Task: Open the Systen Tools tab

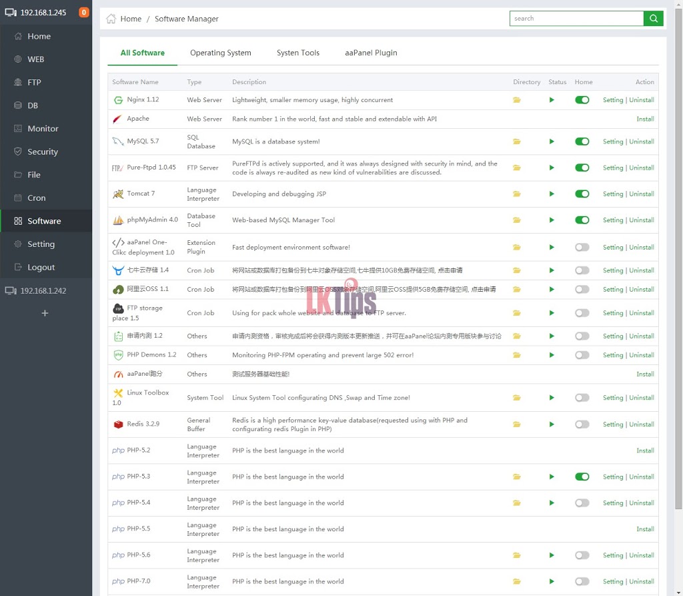Action: point(298,53)
